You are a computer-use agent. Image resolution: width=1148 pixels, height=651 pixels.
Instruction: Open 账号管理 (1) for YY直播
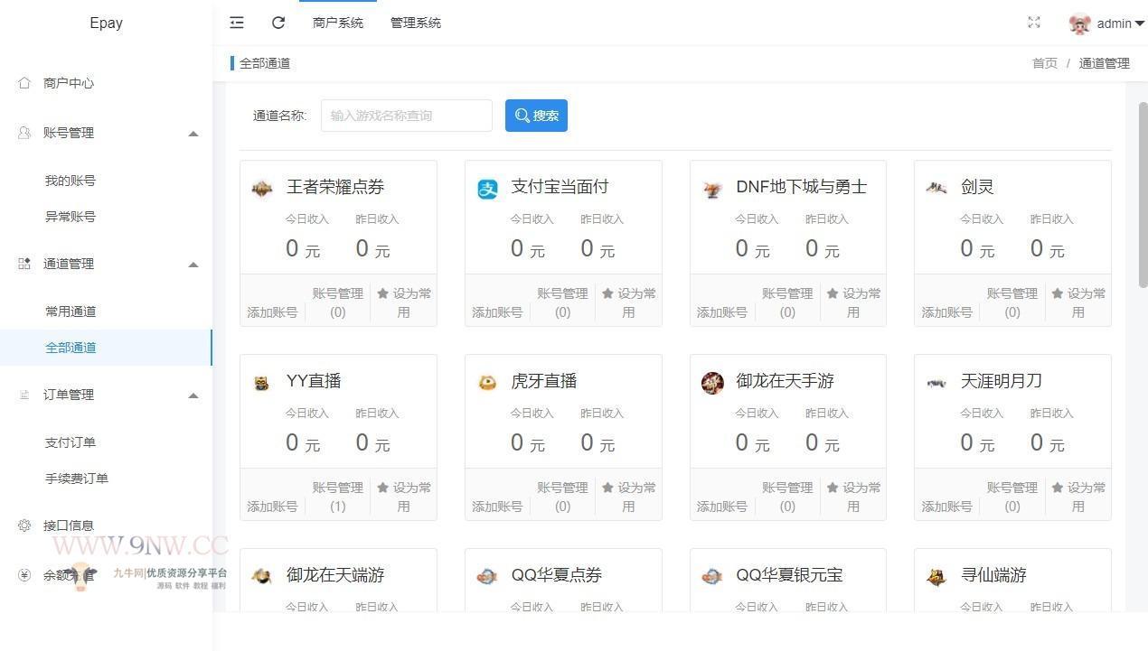(338, 497)
